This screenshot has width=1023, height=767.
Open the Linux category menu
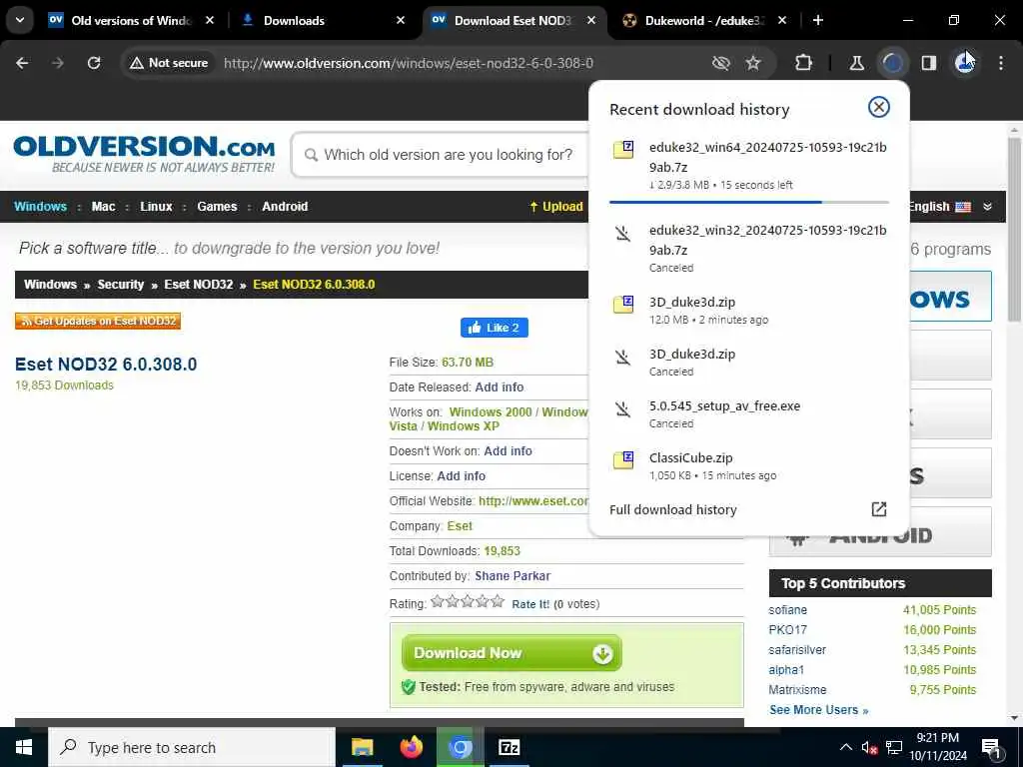coord(156,206)
